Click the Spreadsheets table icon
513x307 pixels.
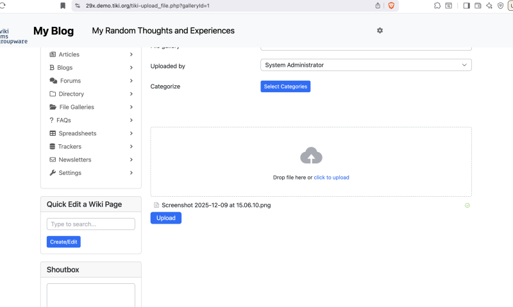(53, 133)
